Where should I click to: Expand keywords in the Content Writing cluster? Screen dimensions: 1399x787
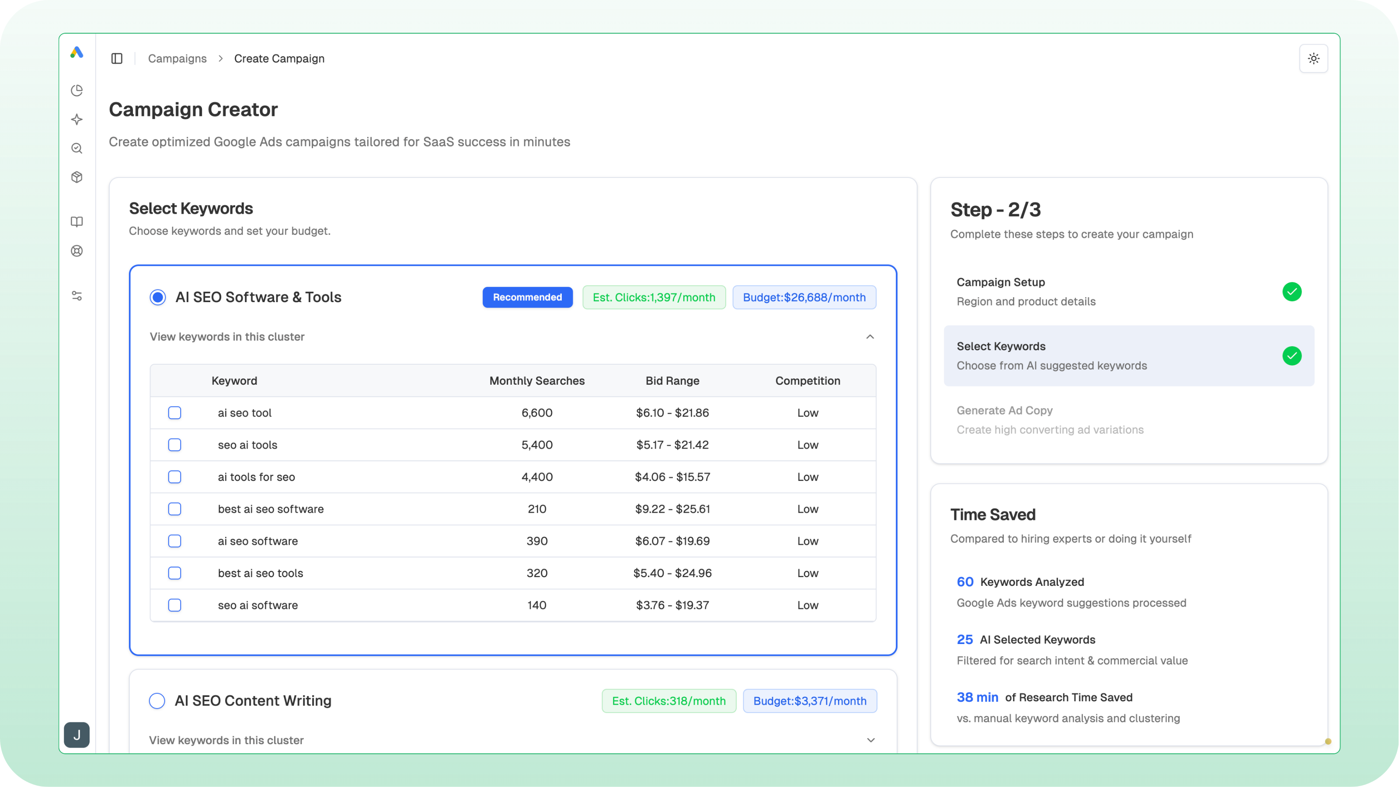point(870,740)
